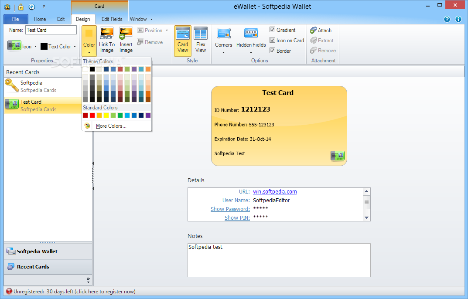Pick the standard yellow color swatch
This screenshot has width=468, height=299.
point(106,115)
